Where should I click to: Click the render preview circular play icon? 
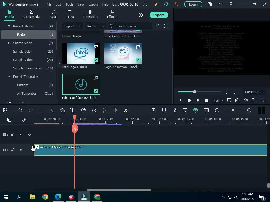click(153, 110)
